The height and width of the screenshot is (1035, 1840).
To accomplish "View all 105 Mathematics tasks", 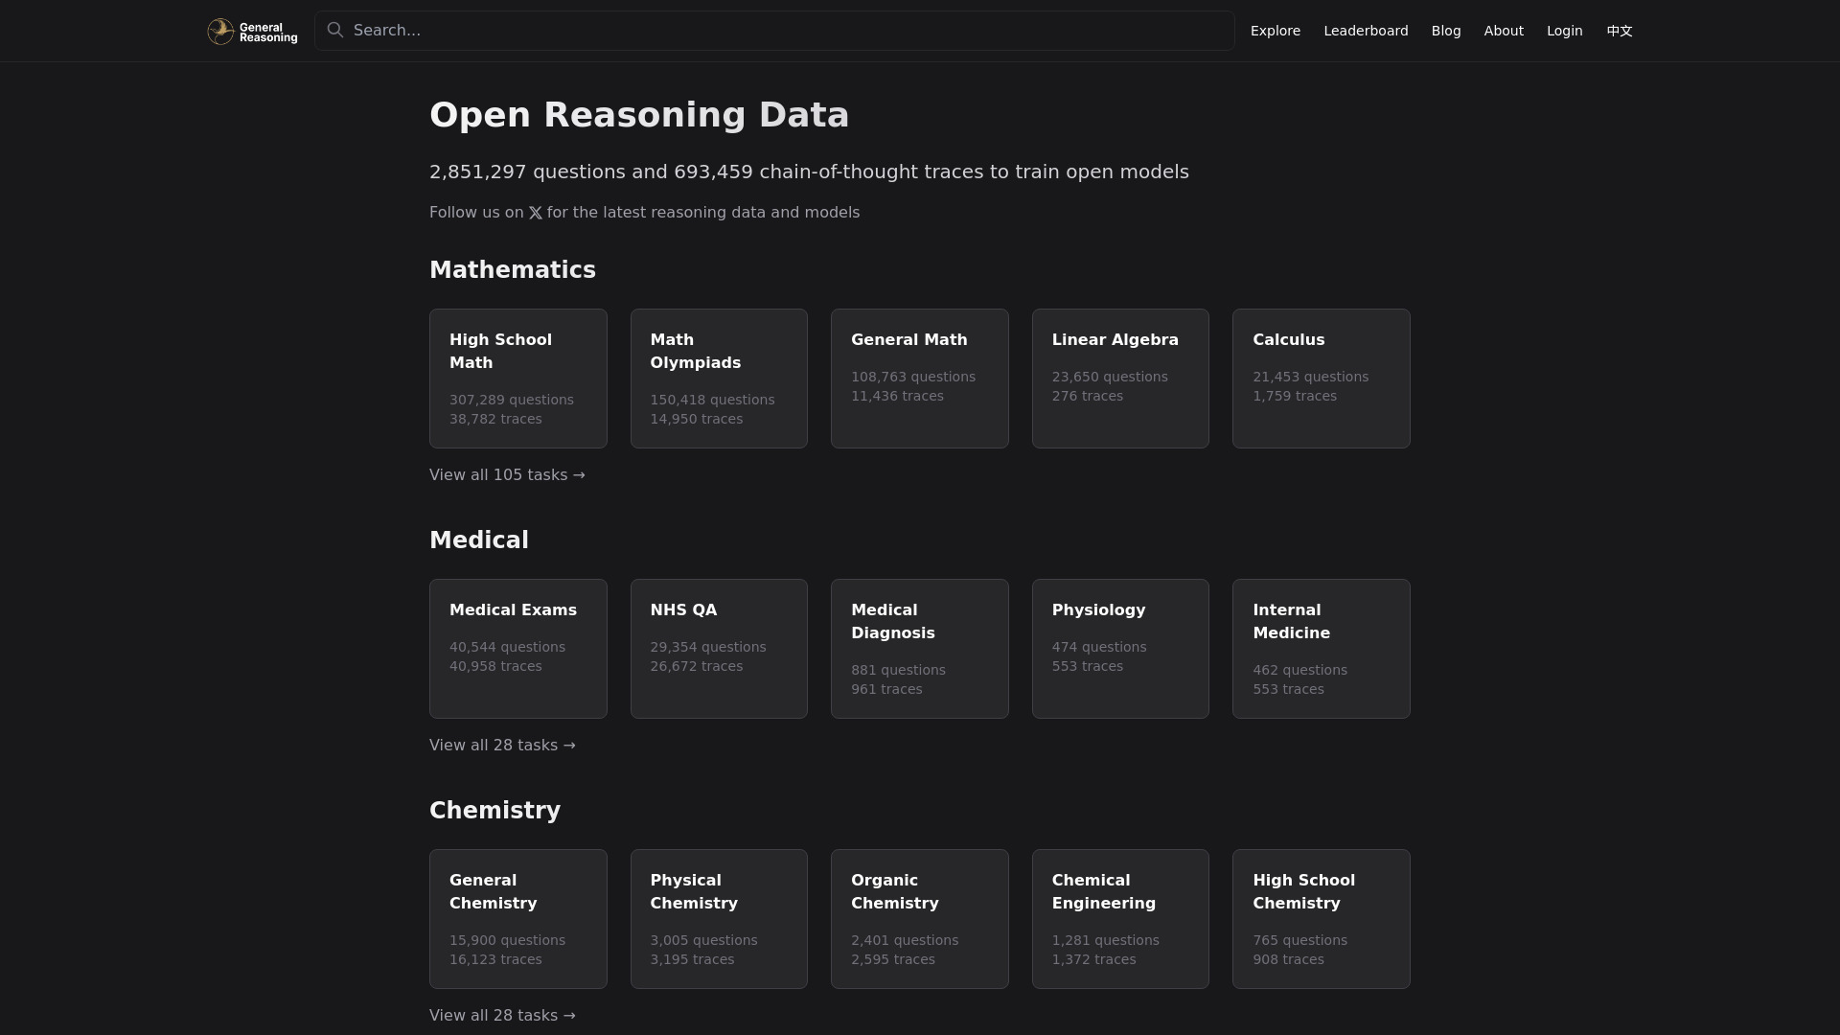I will coord(507,475).
